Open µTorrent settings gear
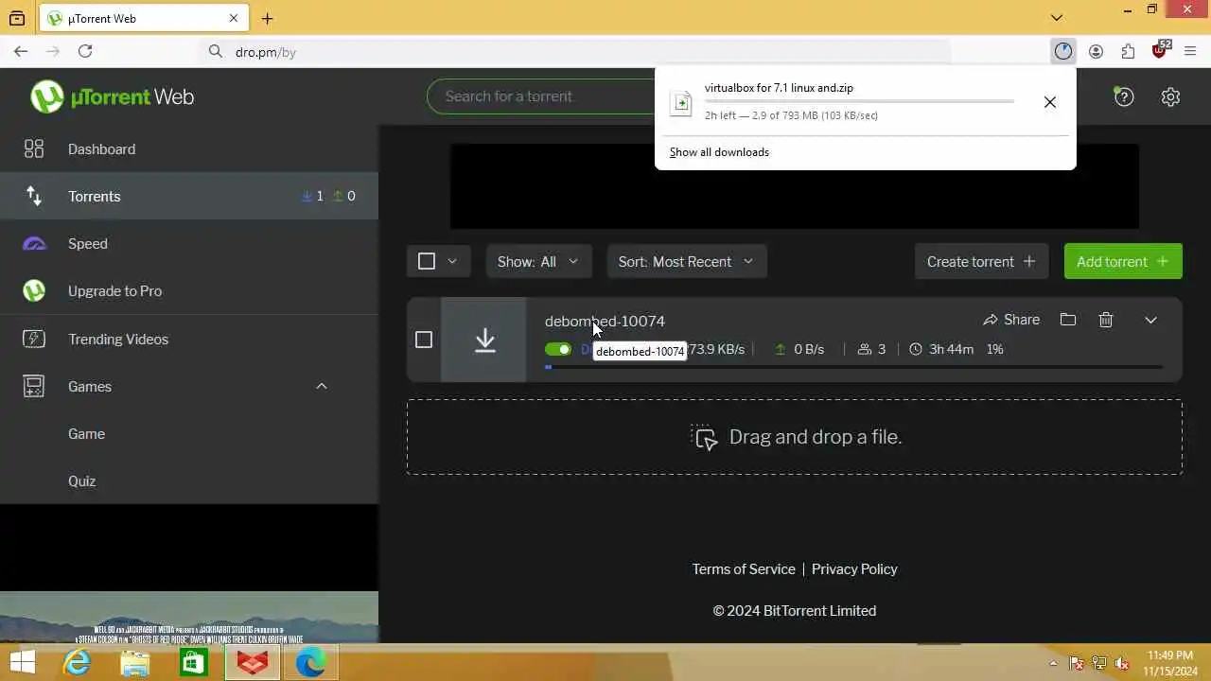 click(x=1170, y=96)
